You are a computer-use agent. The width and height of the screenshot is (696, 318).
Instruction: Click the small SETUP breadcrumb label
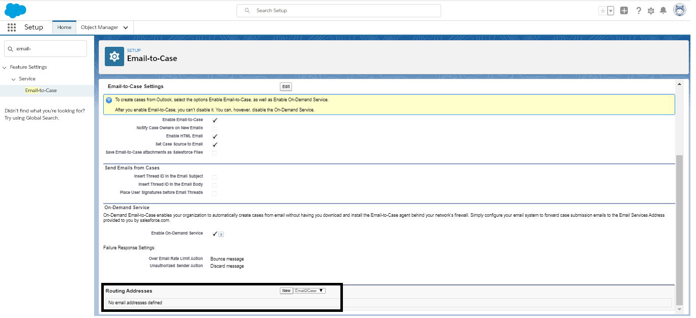(x=134, y=50)
